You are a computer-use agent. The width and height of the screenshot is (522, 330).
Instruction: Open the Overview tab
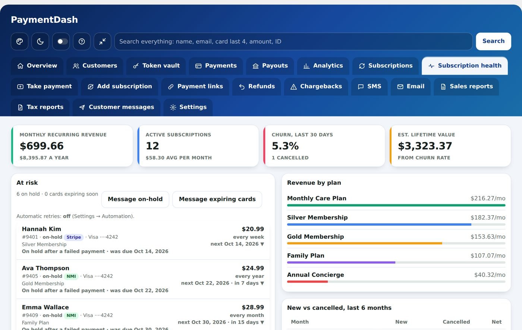tap(37, 66)
